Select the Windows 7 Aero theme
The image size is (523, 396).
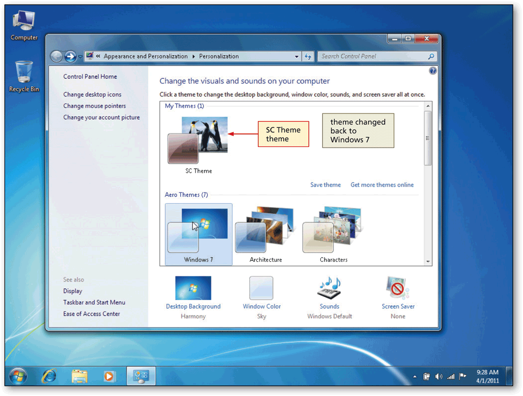[199, 234]
